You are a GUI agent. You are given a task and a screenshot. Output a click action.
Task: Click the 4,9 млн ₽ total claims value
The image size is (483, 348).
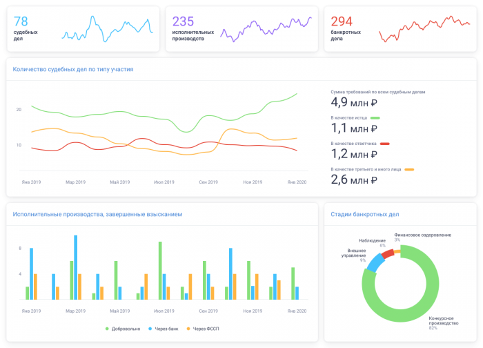click(x=353, y=102)
